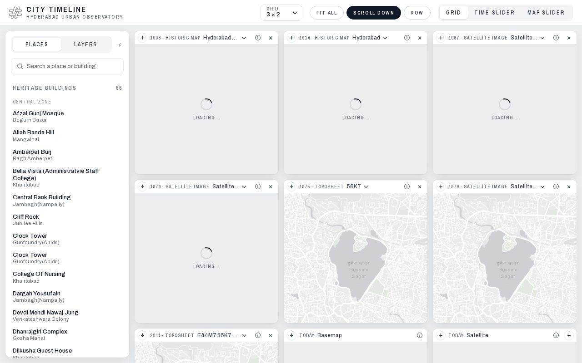This screenshot has height=363, width=582.
Task: Click the plus icon on the 1908 Historic Map panel
Action: 142,38
